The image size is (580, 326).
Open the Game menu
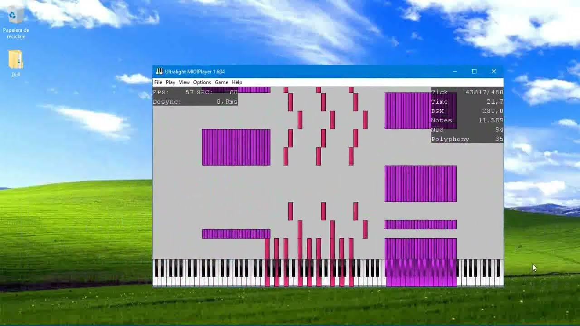pos(221,82)
